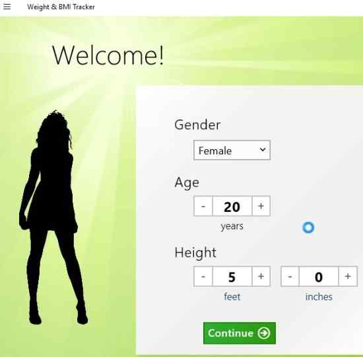The image size is (363, 357).
Task: Select the age field showing 20
Action: (x=232, y=206)
